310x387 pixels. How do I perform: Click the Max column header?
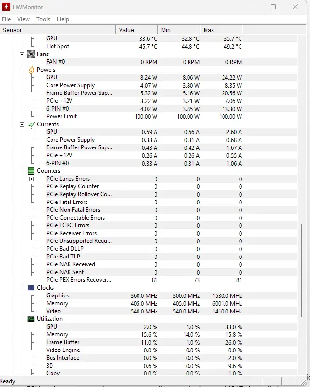click(221, 30)
